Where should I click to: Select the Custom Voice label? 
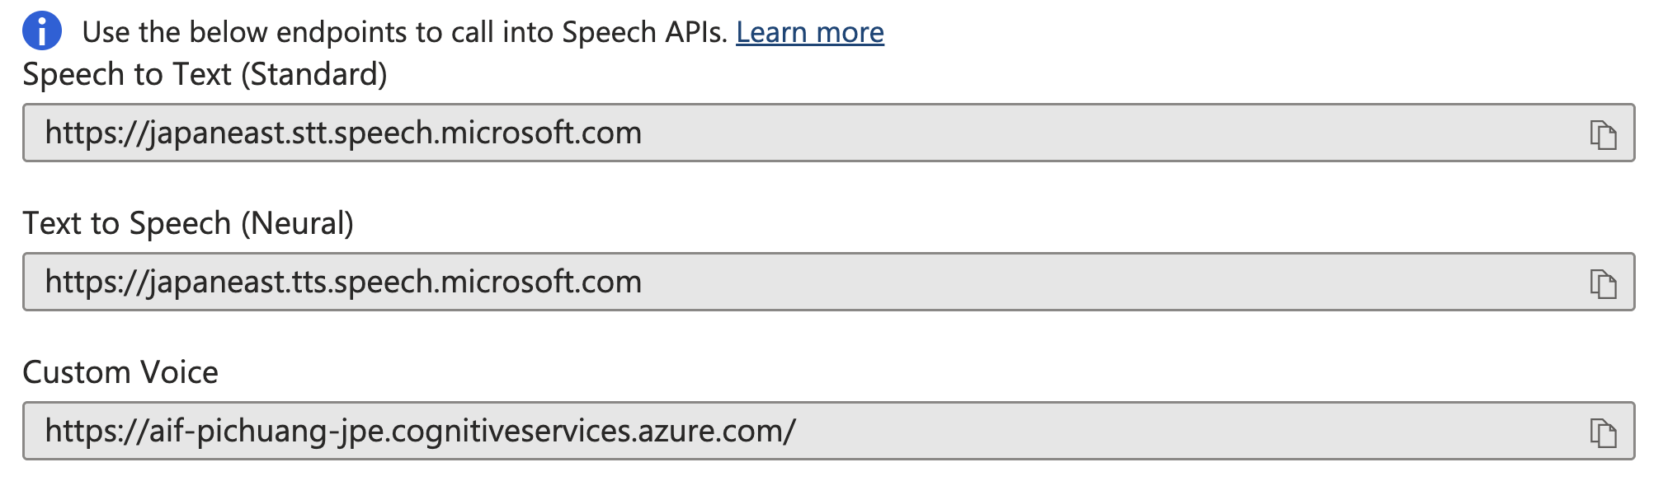click(x=120, y=372)
